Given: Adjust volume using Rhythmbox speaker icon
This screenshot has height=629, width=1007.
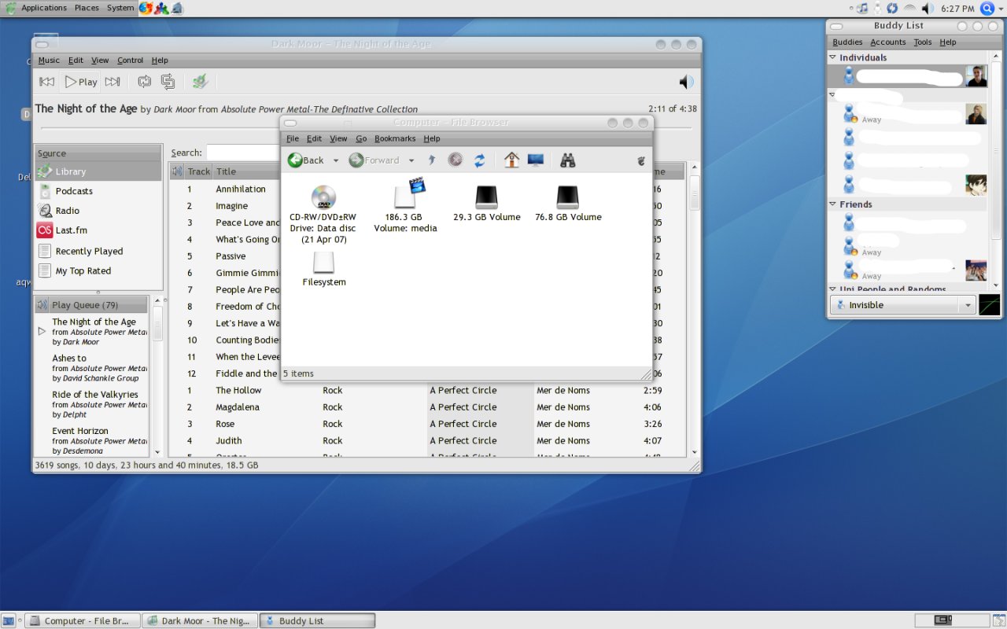Looking at the screenshot, I should point(687,82).
